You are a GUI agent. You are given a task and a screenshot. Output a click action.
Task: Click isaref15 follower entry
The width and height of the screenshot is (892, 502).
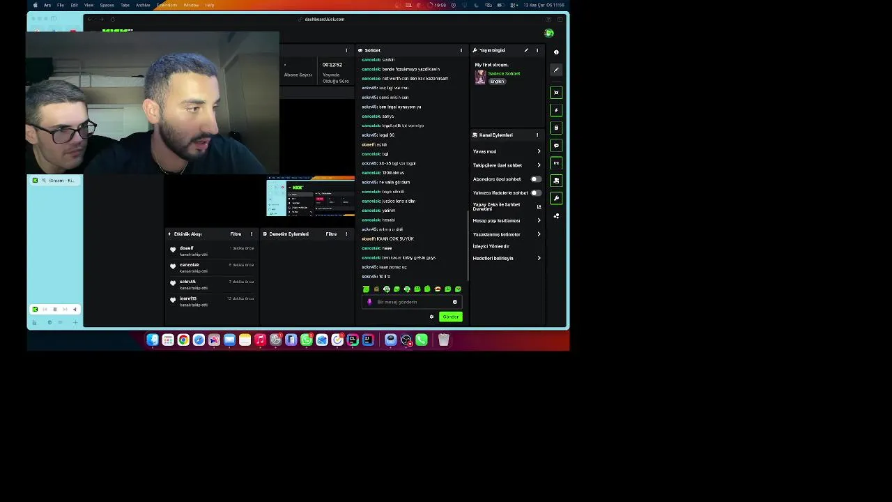[212, 301]
